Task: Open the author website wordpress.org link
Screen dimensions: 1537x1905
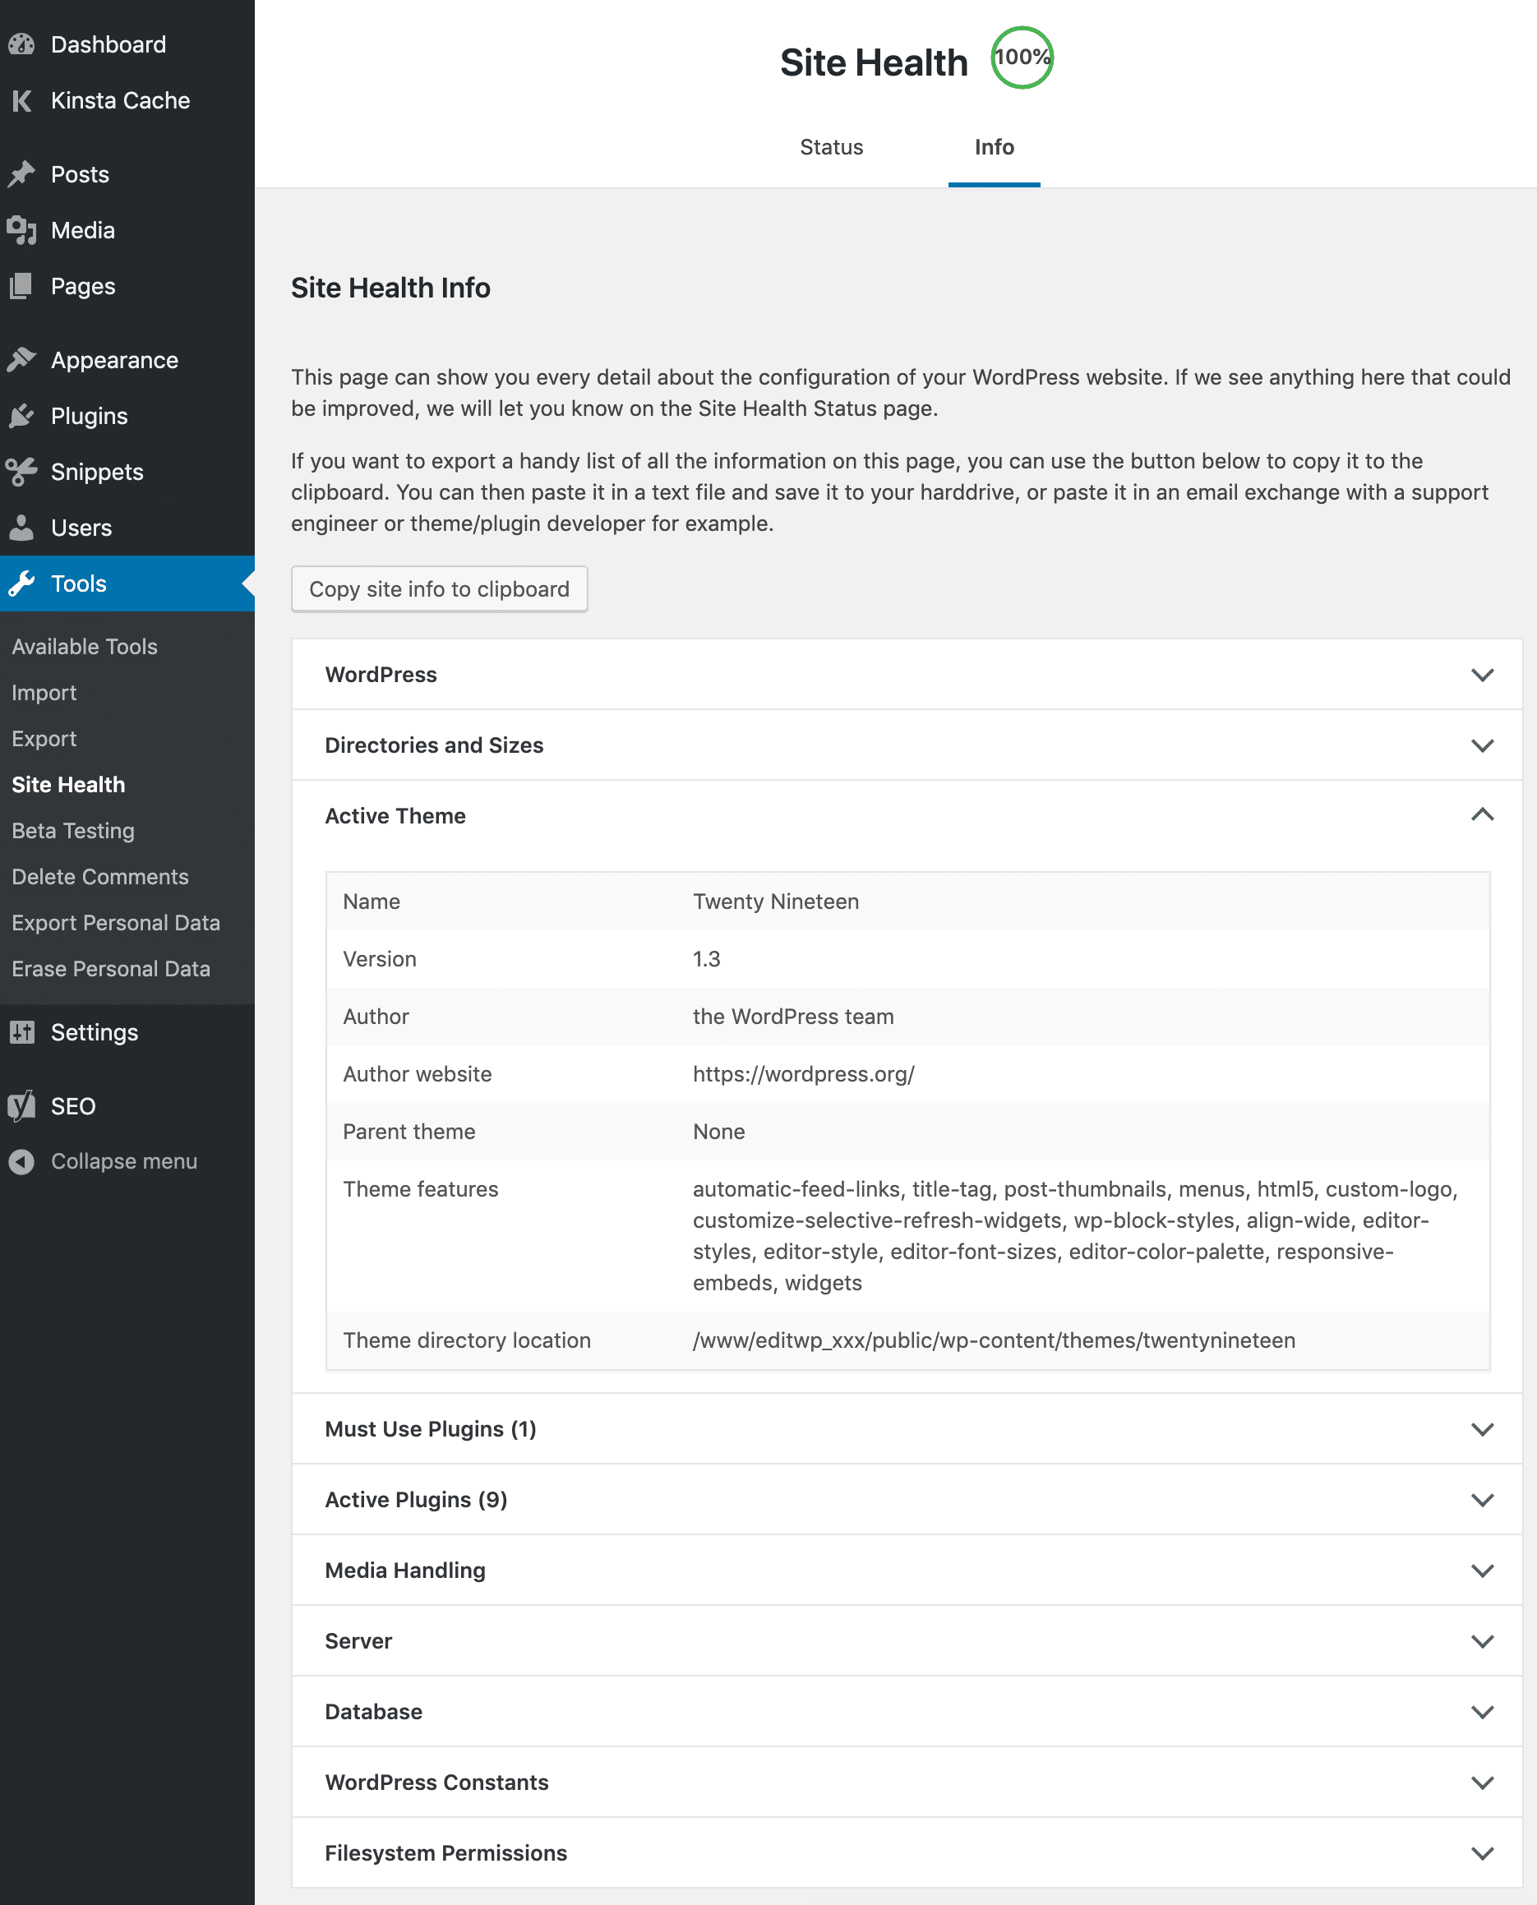Action: (802, 1074)
